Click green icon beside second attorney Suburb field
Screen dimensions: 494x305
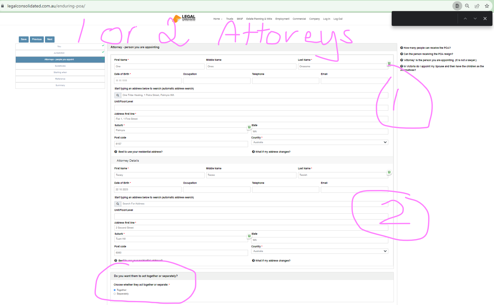point(249,236)
